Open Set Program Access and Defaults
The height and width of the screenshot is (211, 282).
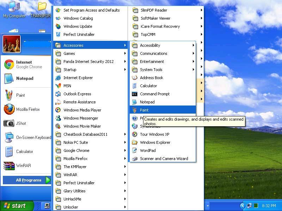click(x=91, y=10)
